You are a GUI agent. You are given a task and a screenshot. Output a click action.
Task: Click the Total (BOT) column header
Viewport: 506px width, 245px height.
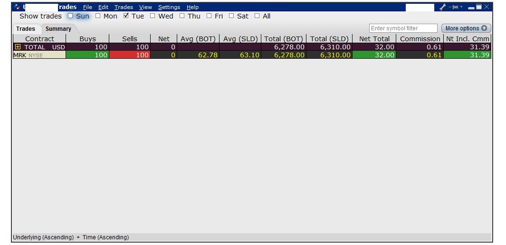tap(284, 39)
